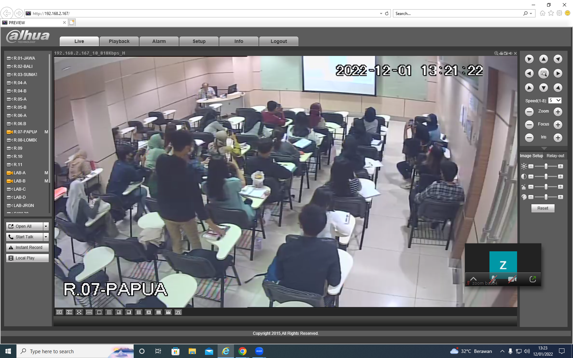Decrease saturation with minus button
The width and height of the screenshot is (573, 358).
pyautogui.click(x=531, y=197)
